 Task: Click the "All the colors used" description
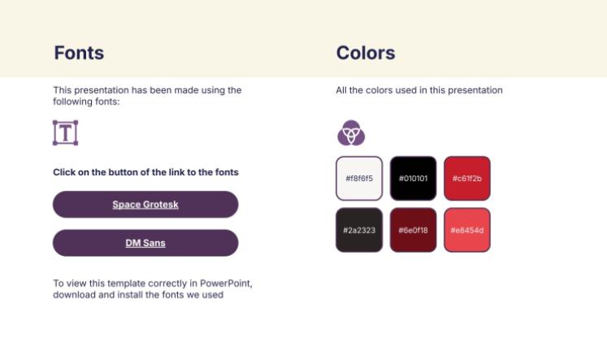[x=419, y=90]
